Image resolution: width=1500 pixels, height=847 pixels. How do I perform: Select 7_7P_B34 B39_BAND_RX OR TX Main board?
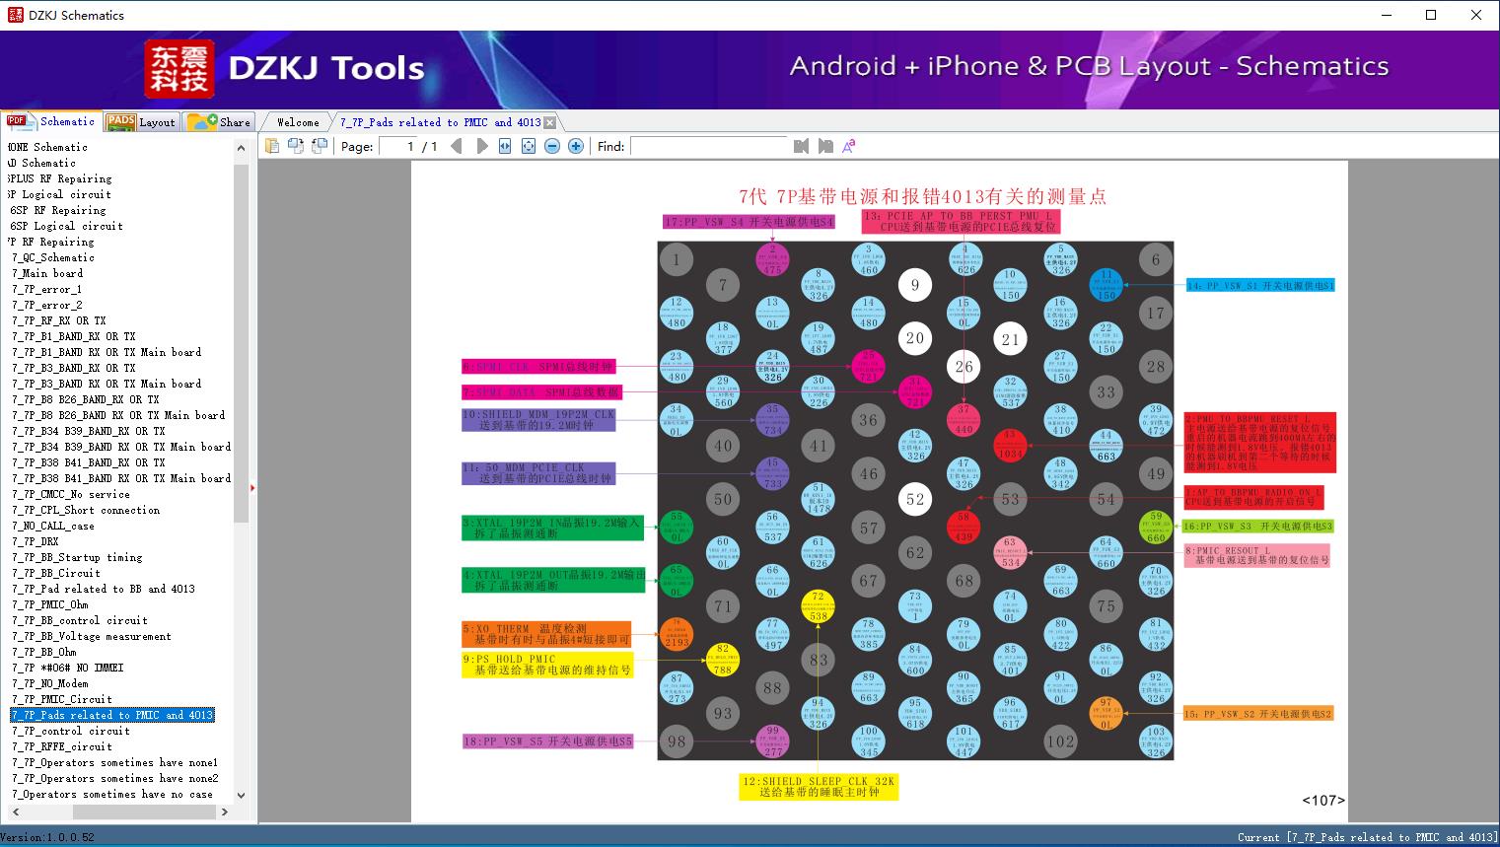pos(121,447)
